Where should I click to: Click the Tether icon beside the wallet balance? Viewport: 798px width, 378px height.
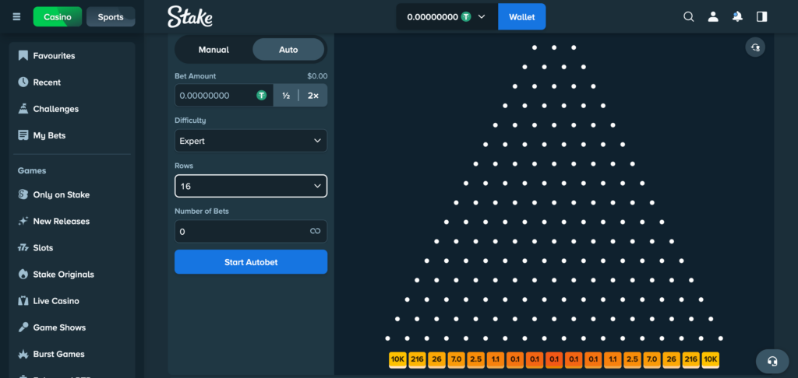[x=466, y=17]
